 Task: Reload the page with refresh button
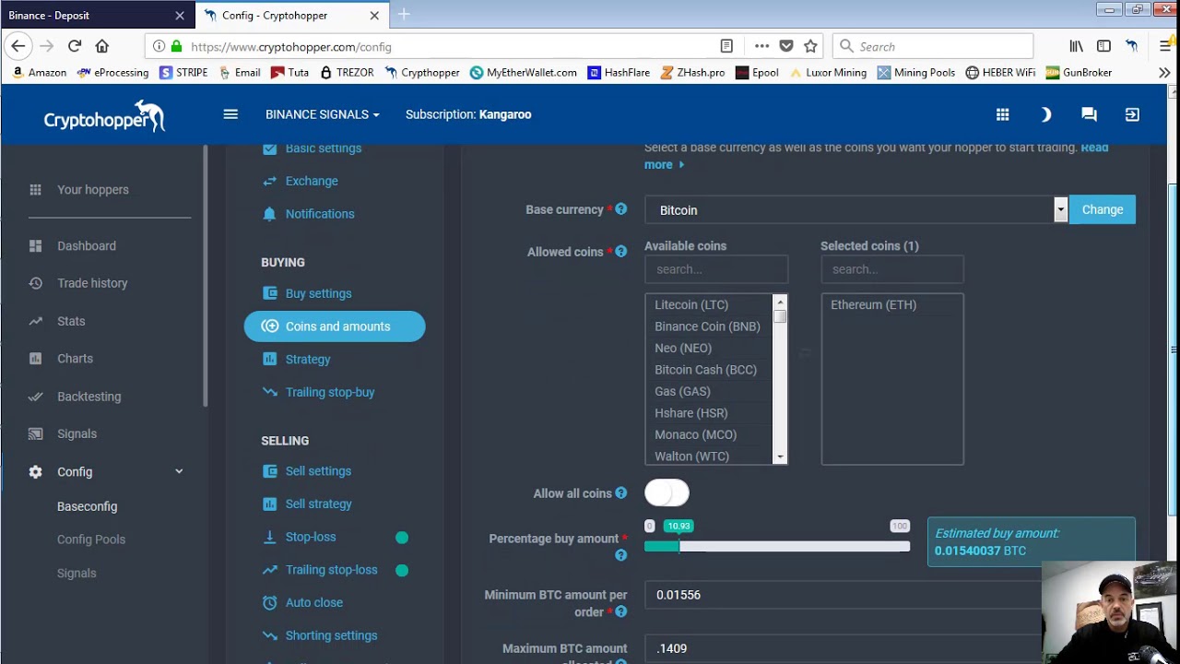[x=75, y=46]
